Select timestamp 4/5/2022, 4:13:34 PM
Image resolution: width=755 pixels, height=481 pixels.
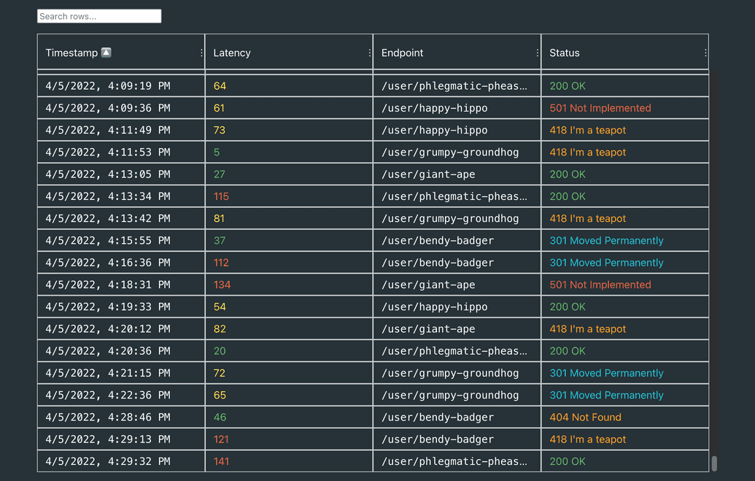tap(108, 196)
